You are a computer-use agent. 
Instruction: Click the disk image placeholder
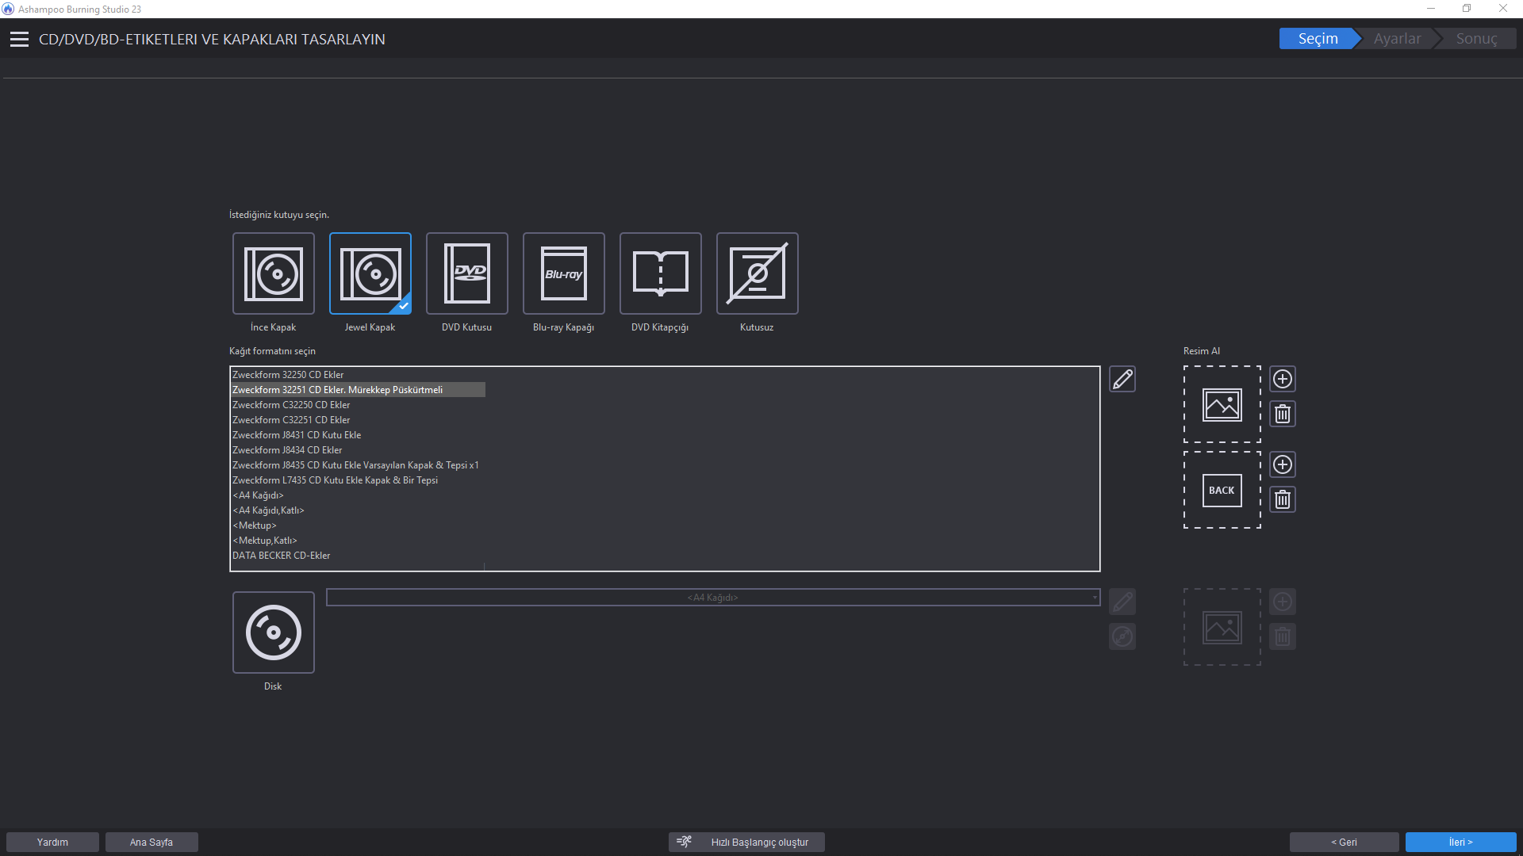1222,627
